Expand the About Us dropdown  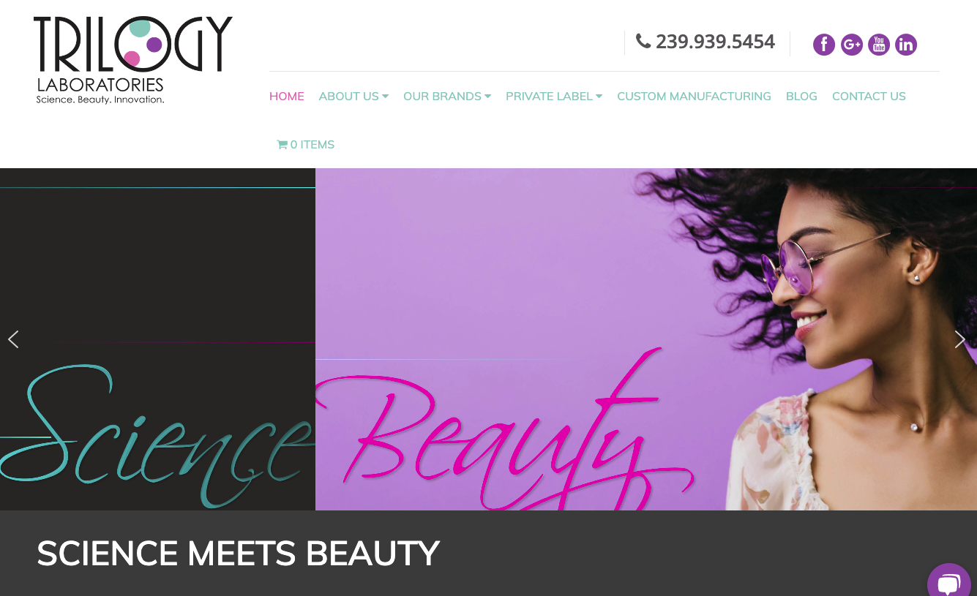pyautogui.click(x=353, y=97)
